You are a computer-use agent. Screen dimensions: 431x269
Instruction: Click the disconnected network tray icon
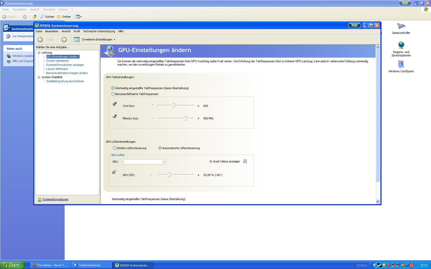(x=394, y=265)
